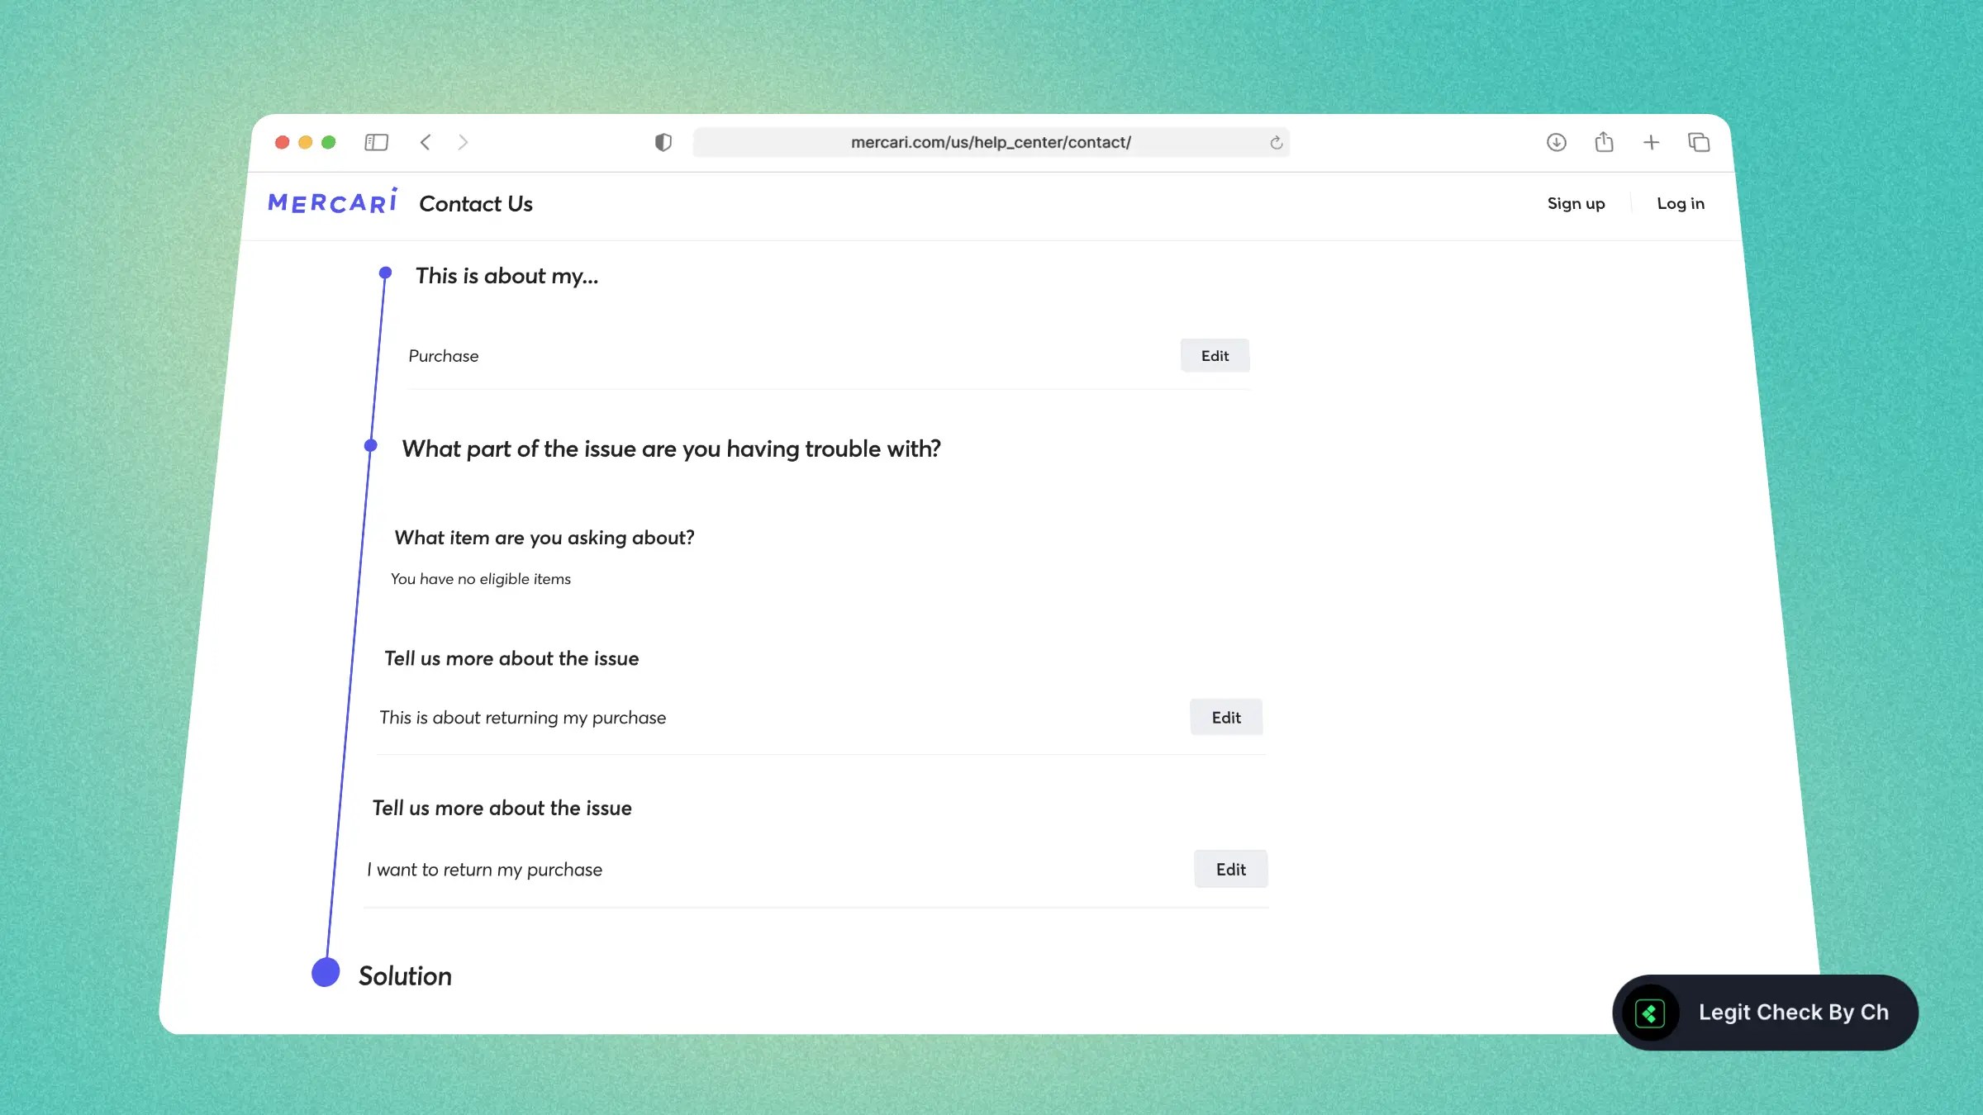
Task: Open the privacy shield report
Action: pos(663,142)
